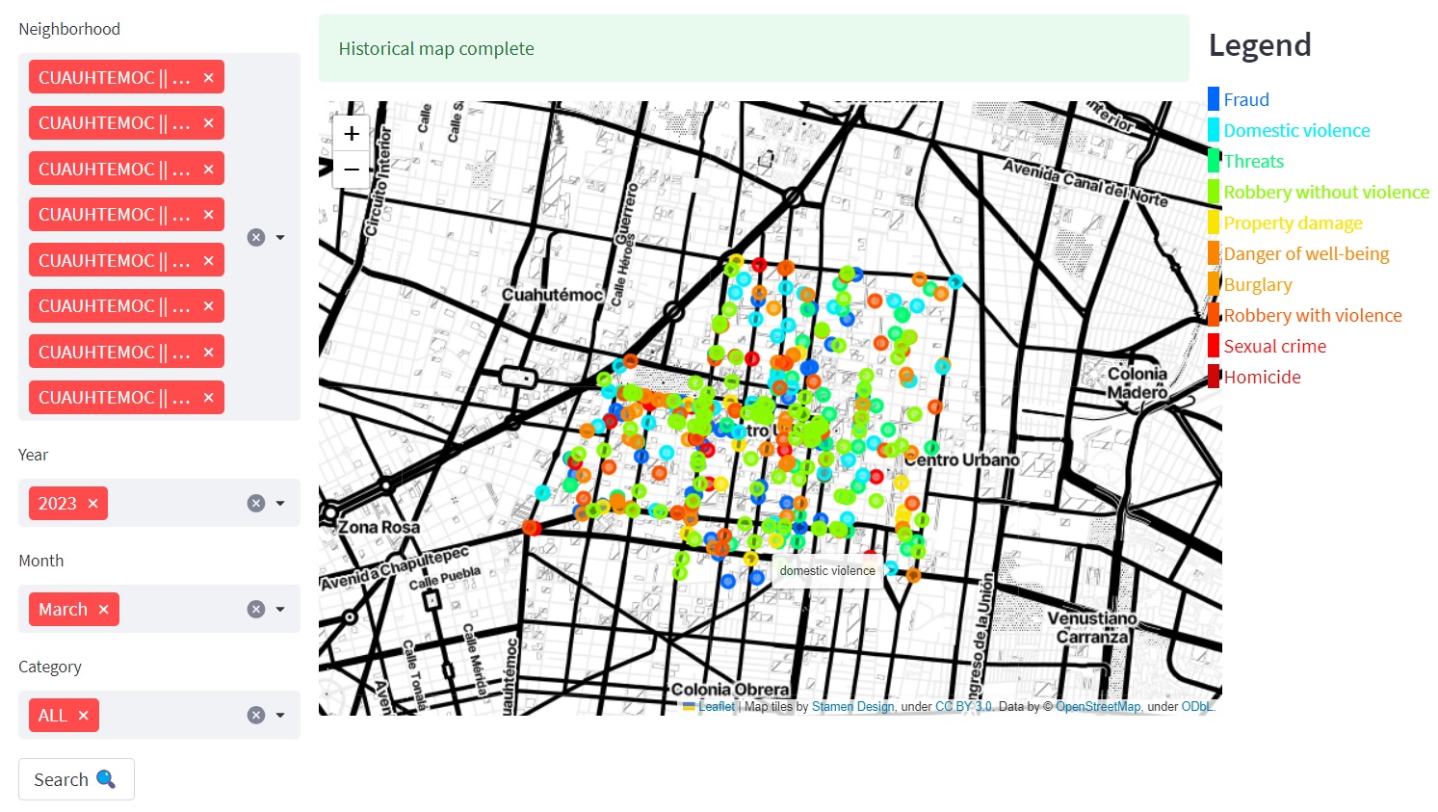Zoom out on the map
The image size is (1438, 812).
pyautogui.click(x=352, y=170)
